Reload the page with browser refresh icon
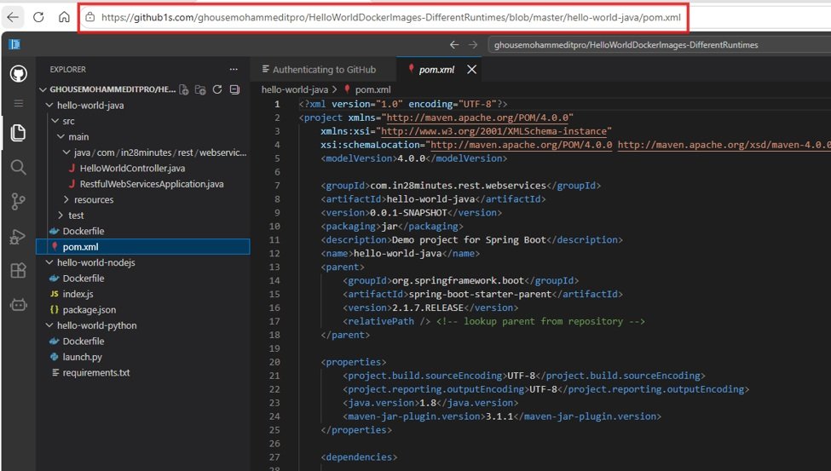Viewport: 831px width, 471px height. pos(38,17)
